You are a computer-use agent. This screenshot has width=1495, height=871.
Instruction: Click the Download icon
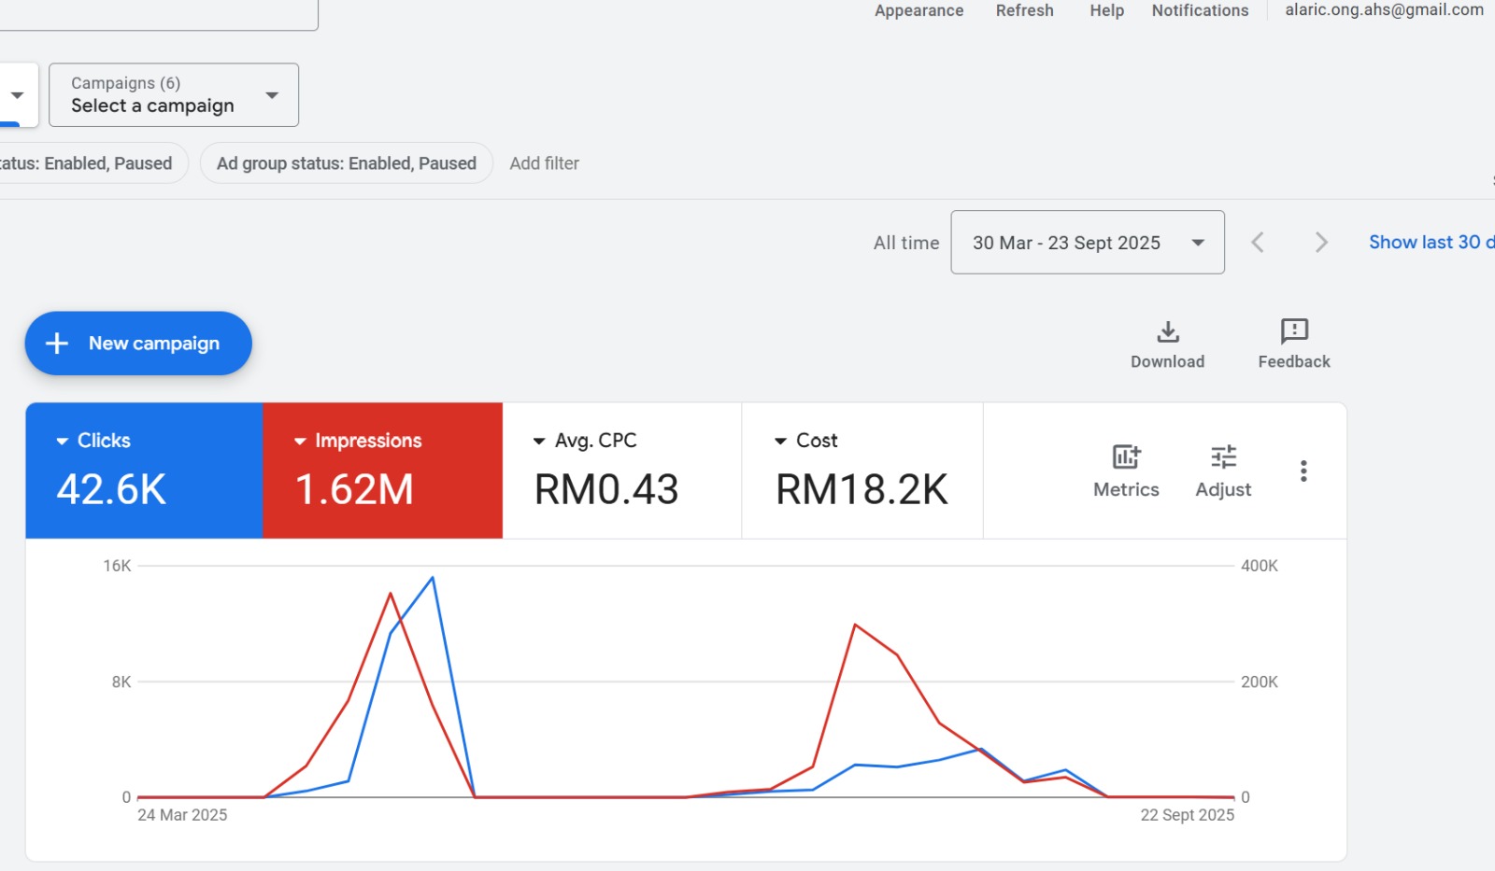tap(1167, 332)
